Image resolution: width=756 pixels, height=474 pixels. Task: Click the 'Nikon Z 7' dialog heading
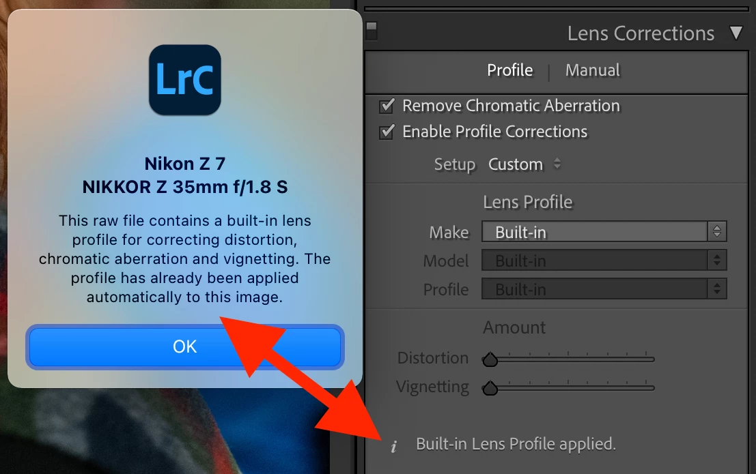click(184, 164)
